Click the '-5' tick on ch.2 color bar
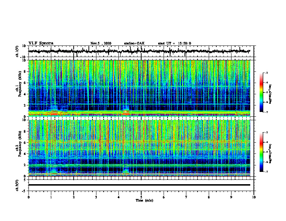286x221 pixels. 266,152
